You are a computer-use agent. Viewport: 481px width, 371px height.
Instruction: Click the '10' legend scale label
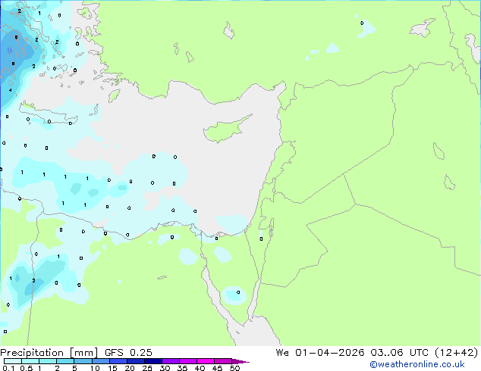(x=95, y=368)
